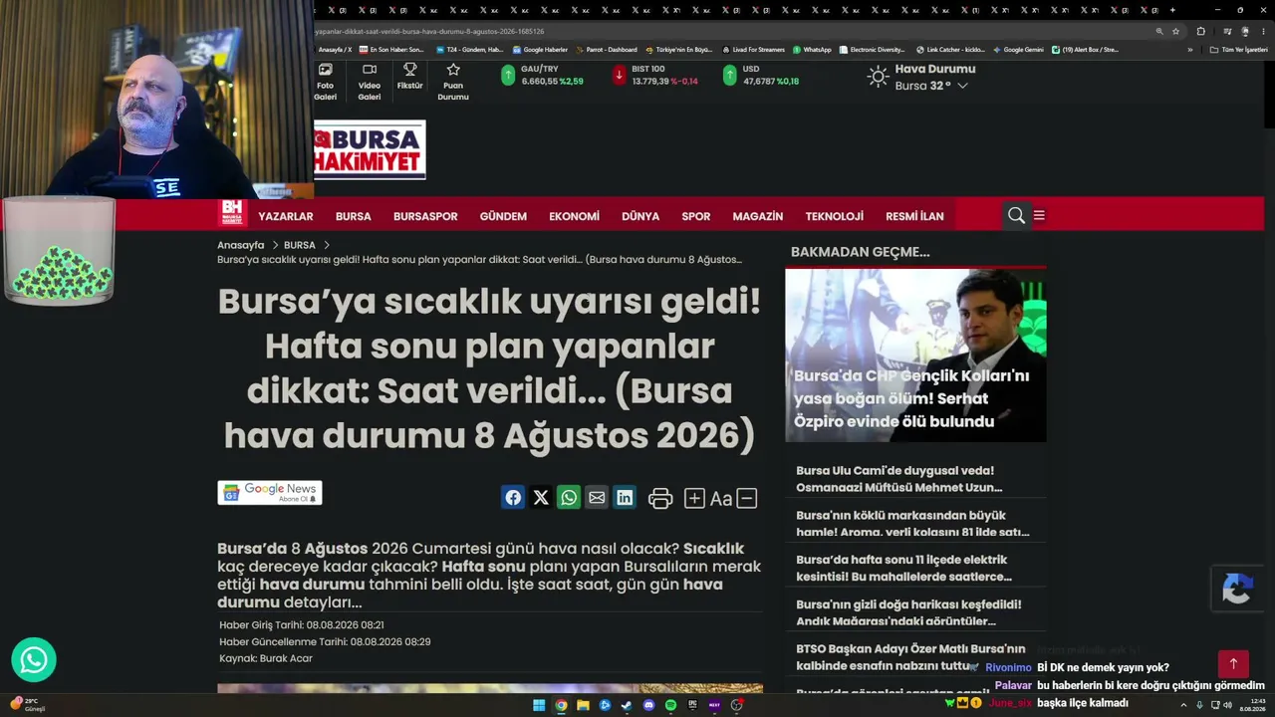The width and height of the screenshot is (1275, 717).
Task: Open Google Gemini bookmark
Action: tap(1018, 50)
